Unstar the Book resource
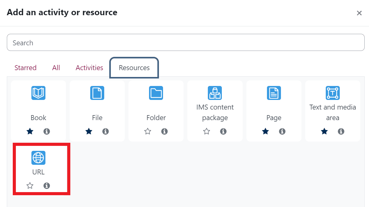Image resolution: width=369 pixels, height=207 pixels. point(30,131)
